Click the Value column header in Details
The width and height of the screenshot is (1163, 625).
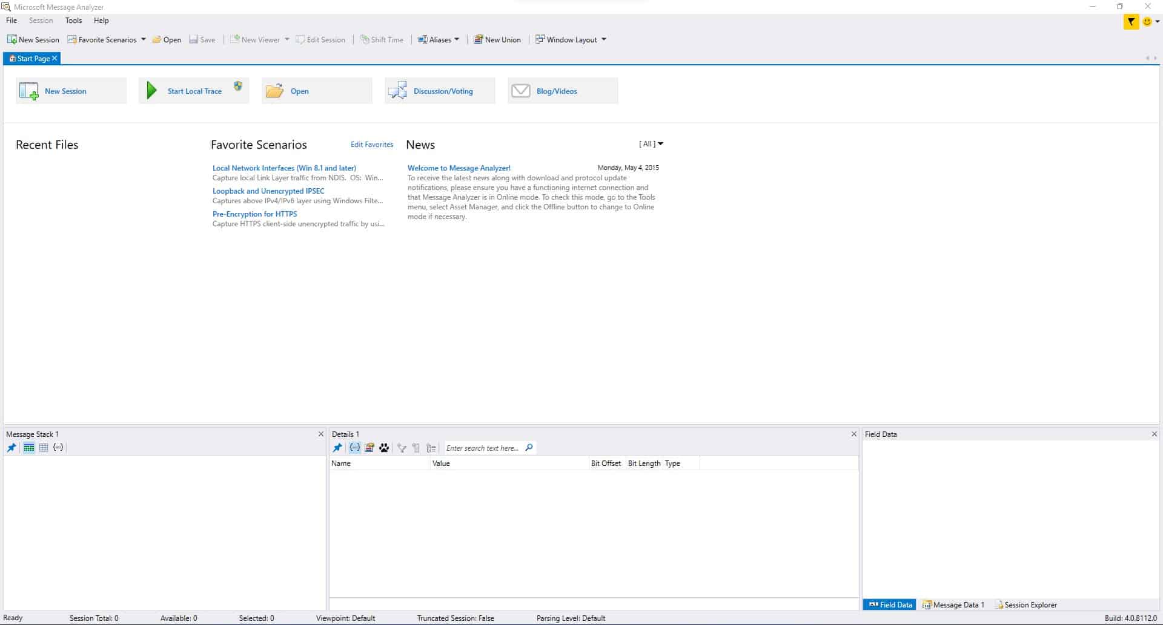click(509, 463)
